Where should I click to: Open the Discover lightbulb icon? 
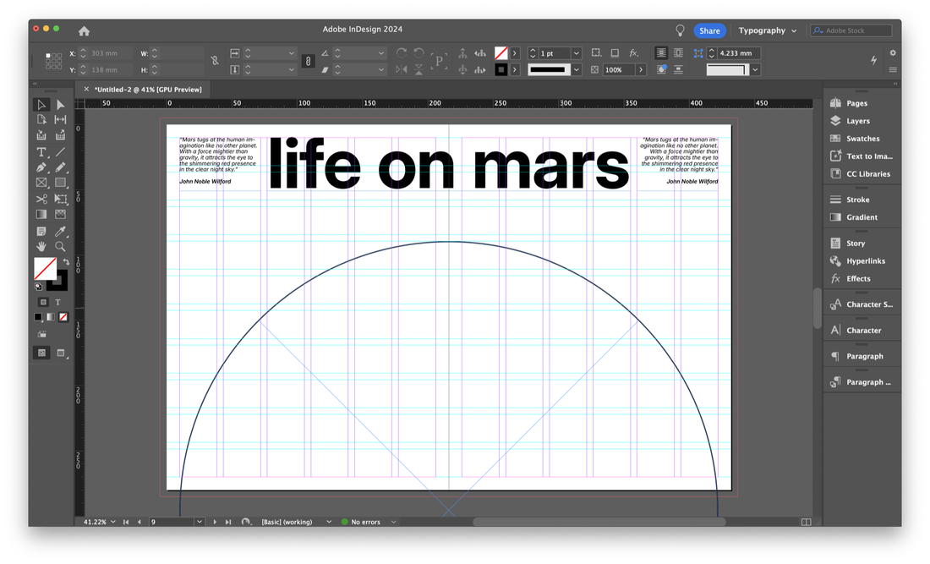pyautogui.click(x=681, y=30)
